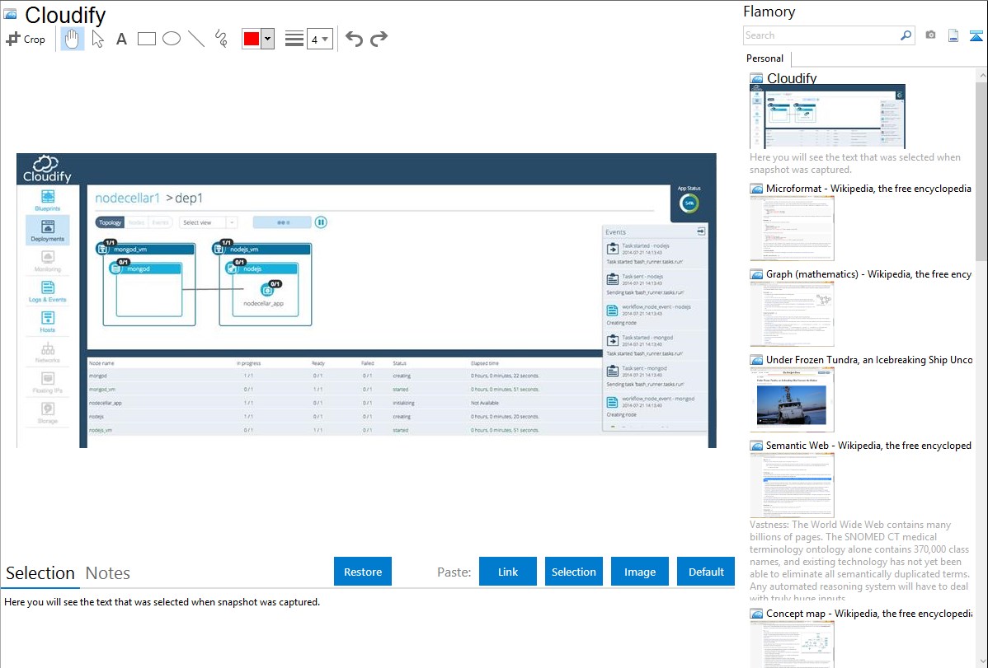Screen dimensions: 988x668
Task: Redo the last annotation
Action: point(379,39)
